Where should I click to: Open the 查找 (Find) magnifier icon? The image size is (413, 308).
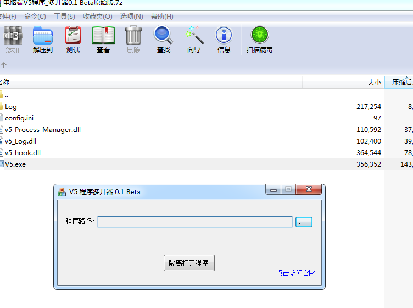pos(163,35)
